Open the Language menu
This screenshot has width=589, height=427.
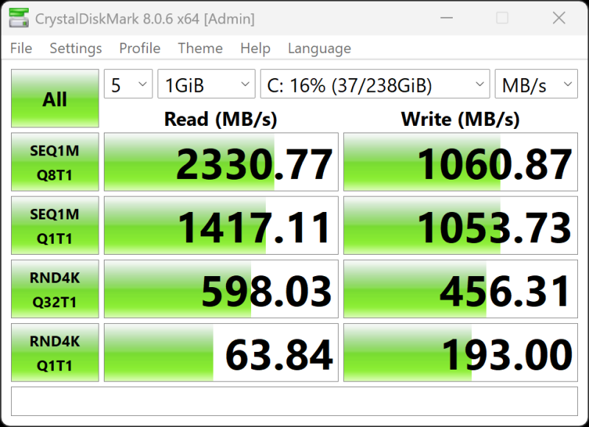[x=320, y=49]
